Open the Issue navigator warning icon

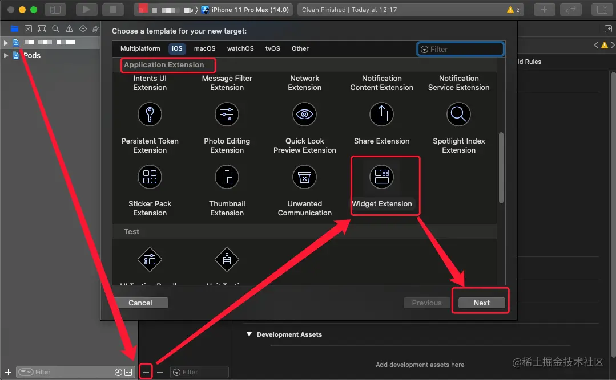(x=69, y=28)
